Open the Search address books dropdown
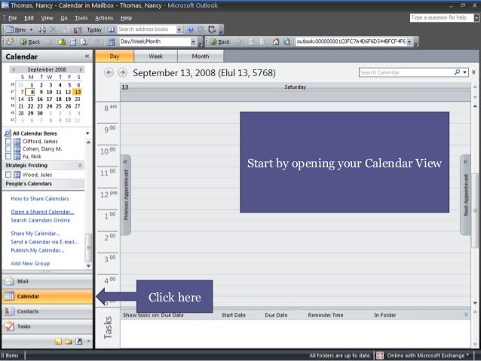Image resolution: width=481 pixels, height=361 pixels. click(x=179, y=29)
